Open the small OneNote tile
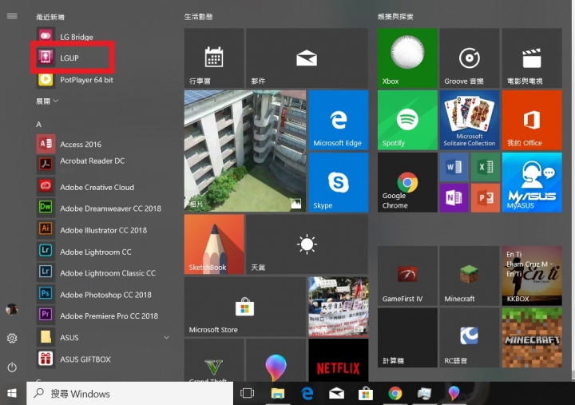This screenshot has width=575, height=405. (x=454, y=198)
